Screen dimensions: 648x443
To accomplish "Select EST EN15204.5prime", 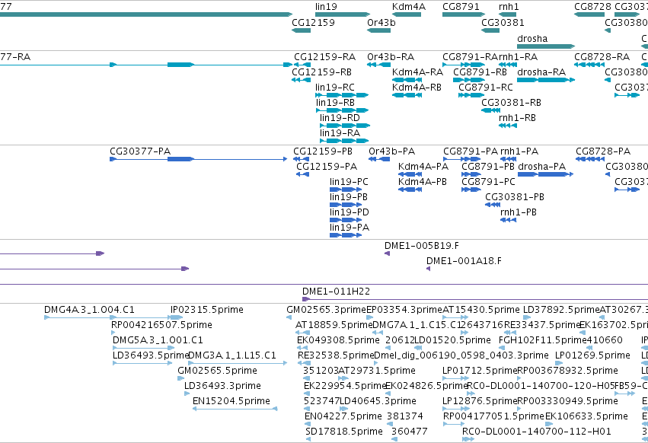I will (x=235, y=409).
